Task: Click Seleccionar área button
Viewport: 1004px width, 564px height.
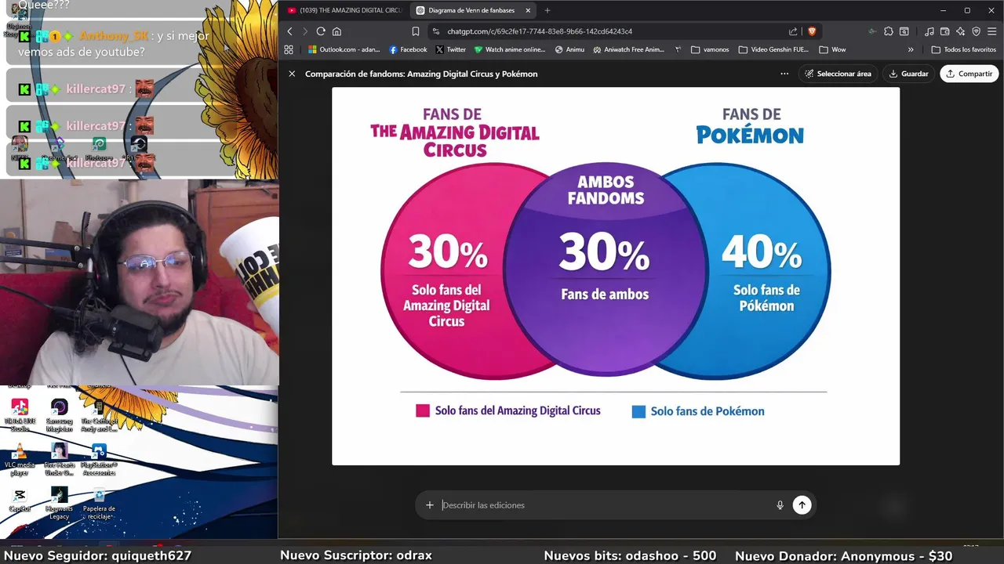Action: (x=838, y=74)
